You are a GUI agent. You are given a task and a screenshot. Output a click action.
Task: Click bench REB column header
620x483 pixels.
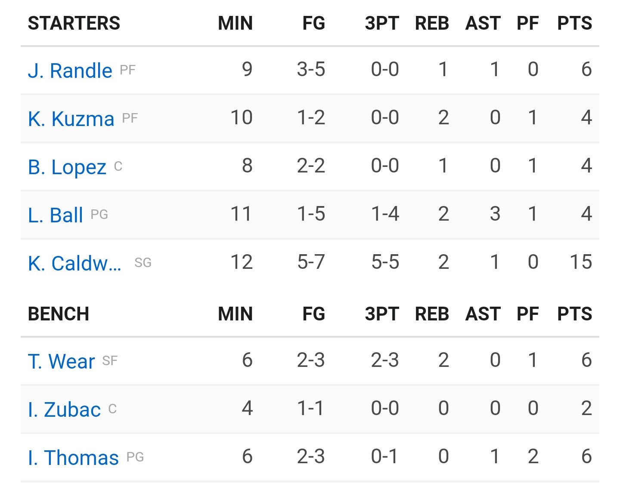[432, 314]
